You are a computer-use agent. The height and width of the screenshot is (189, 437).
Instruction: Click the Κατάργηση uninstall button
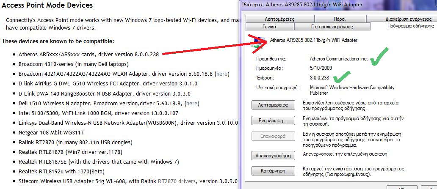point(273,171)
